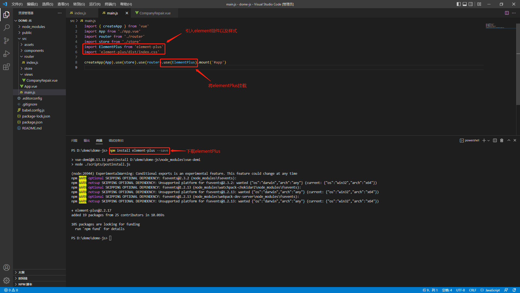520x293 pixels.
Task: Split the editor to the right
Action: (506, 13)
